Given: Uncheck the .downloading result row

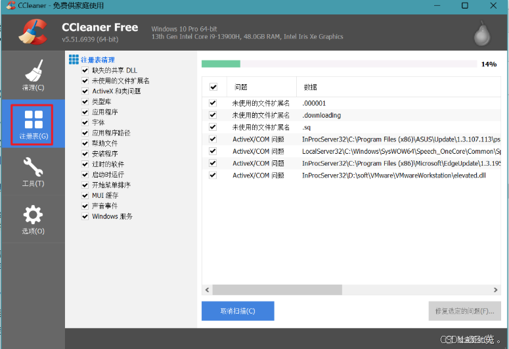Looking at the screenshot, I should tap(213, 115).
